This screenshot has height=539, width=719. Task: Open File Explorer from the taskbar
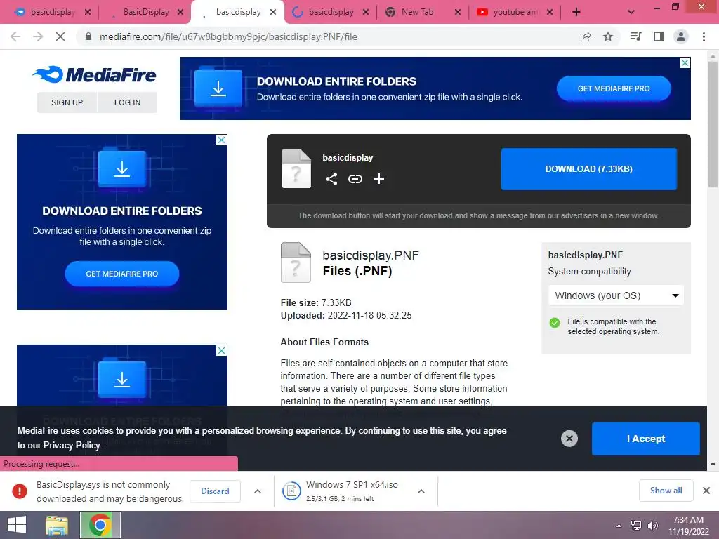point(57,525)
